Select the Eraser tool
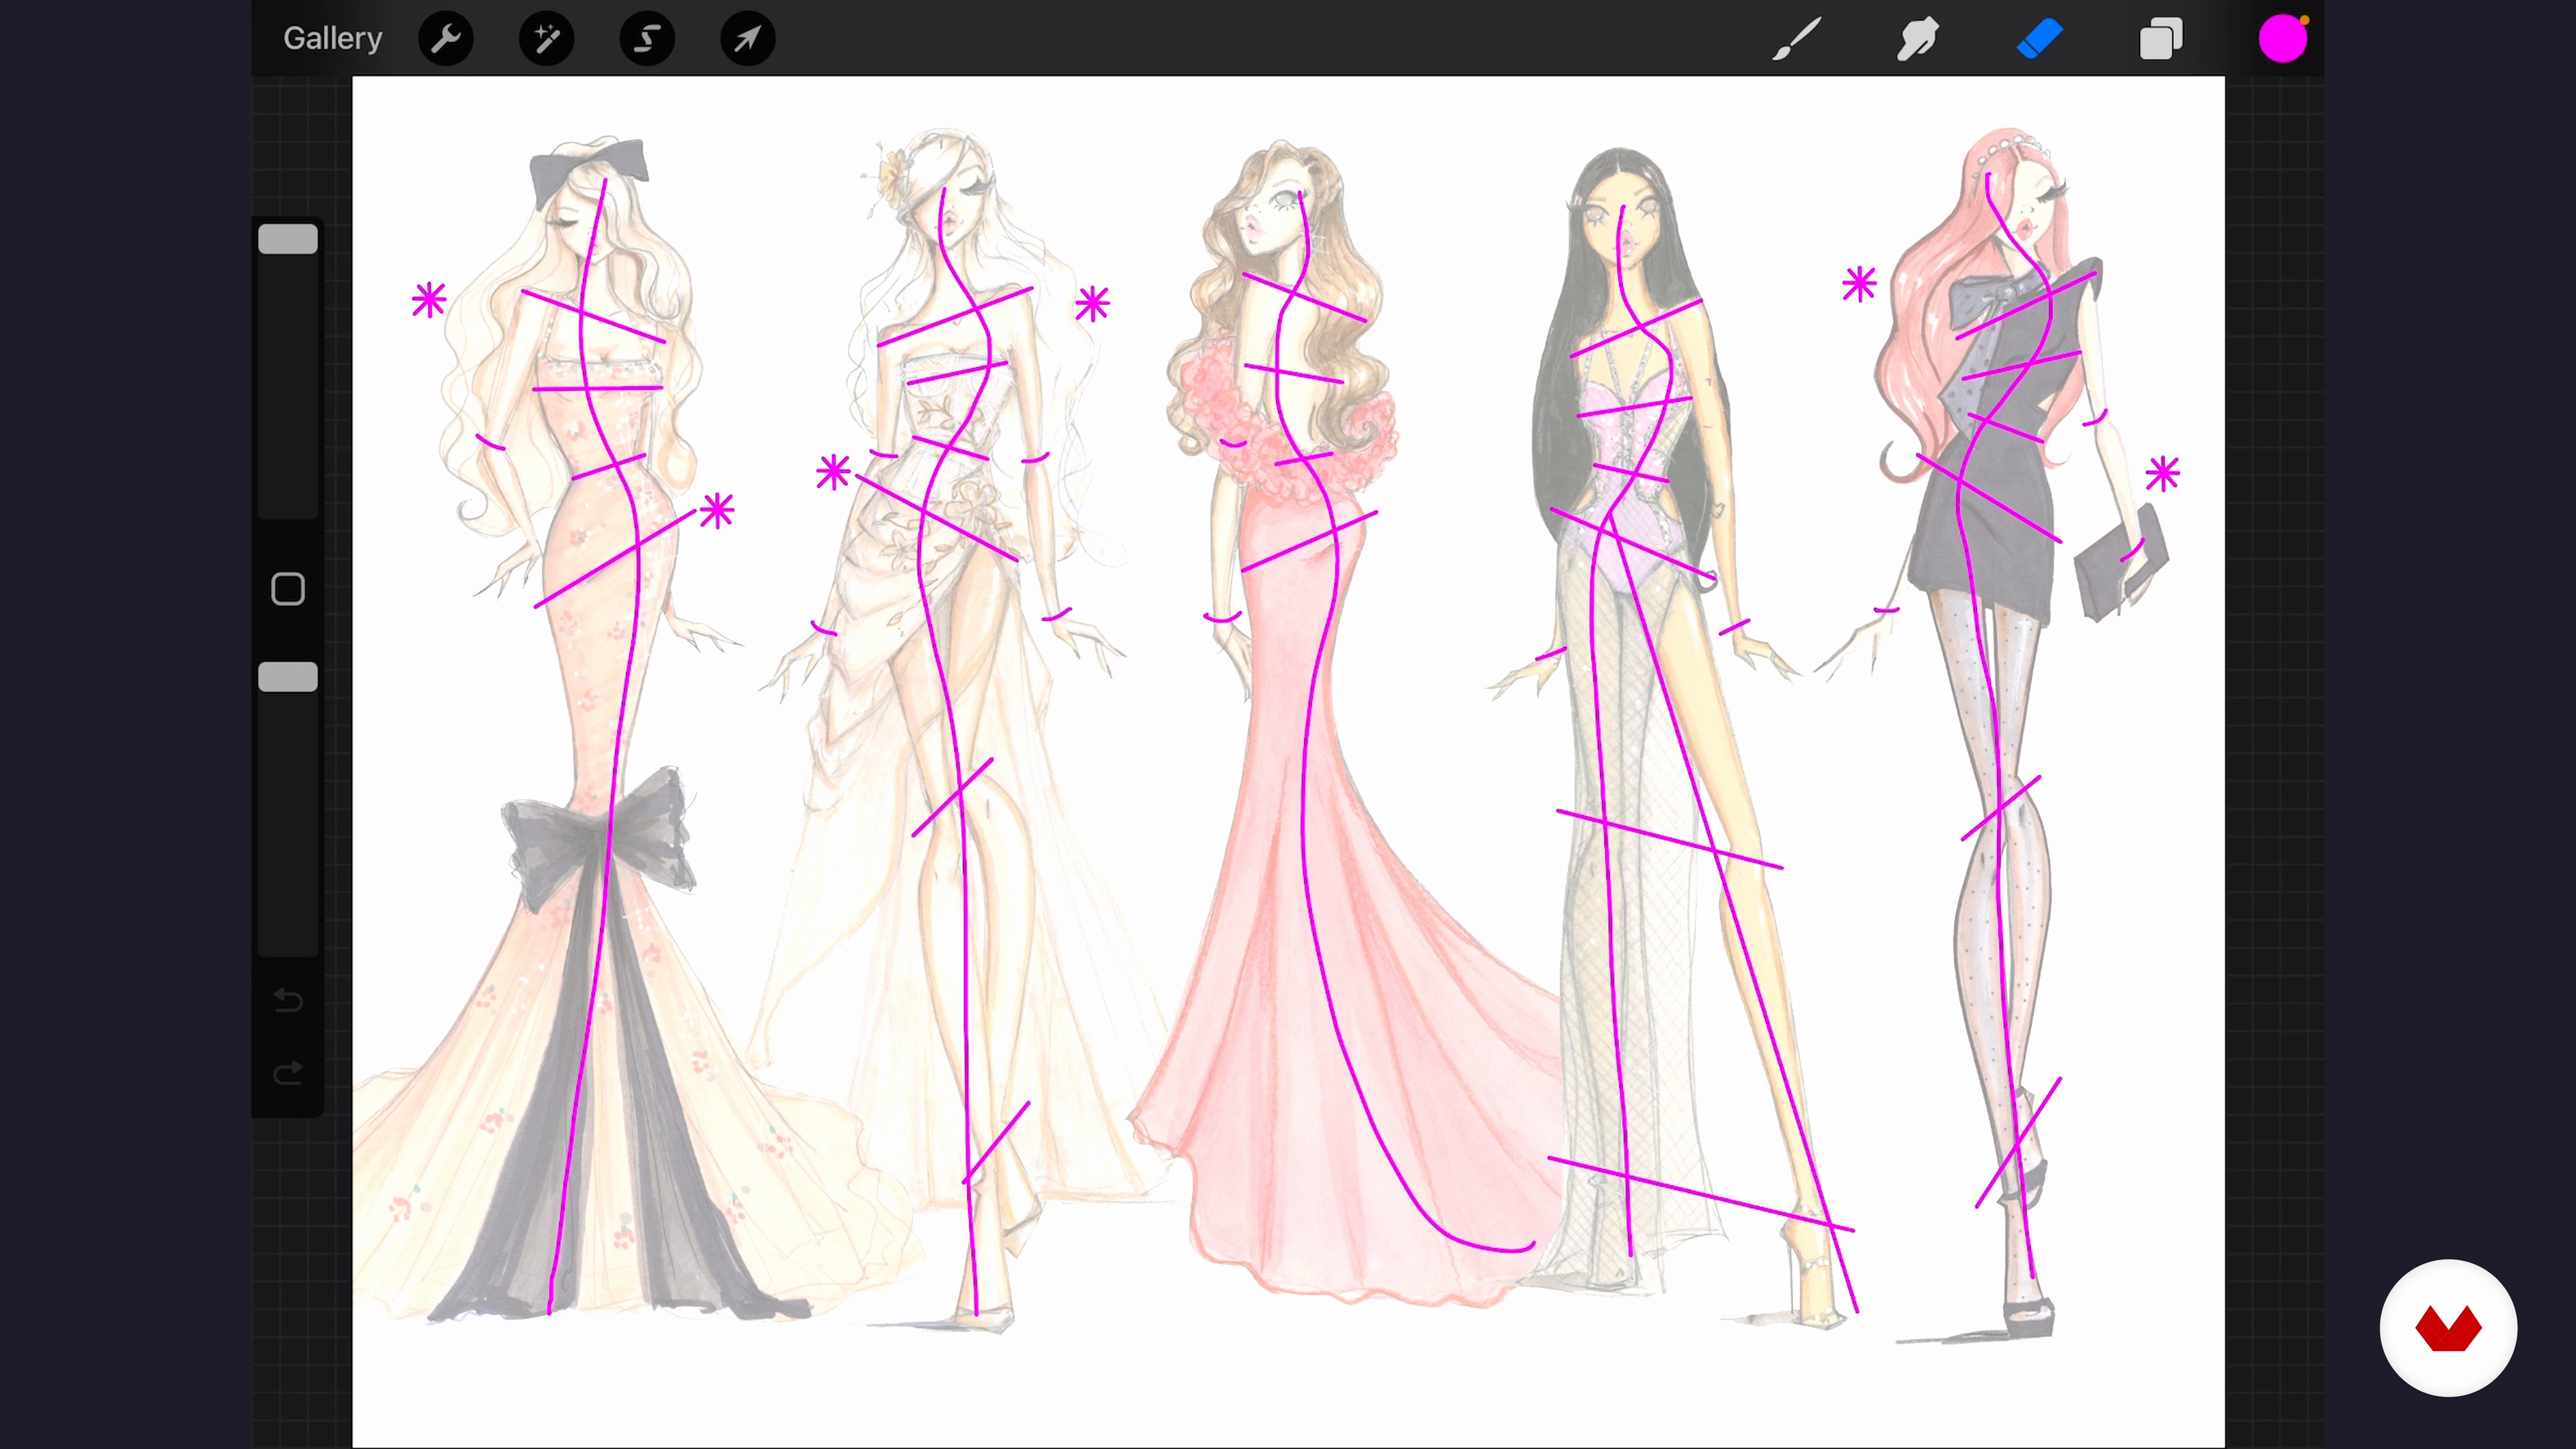Image resolution: width=2576 pixels, height=1449 pixels. (x=2039, y=39)
